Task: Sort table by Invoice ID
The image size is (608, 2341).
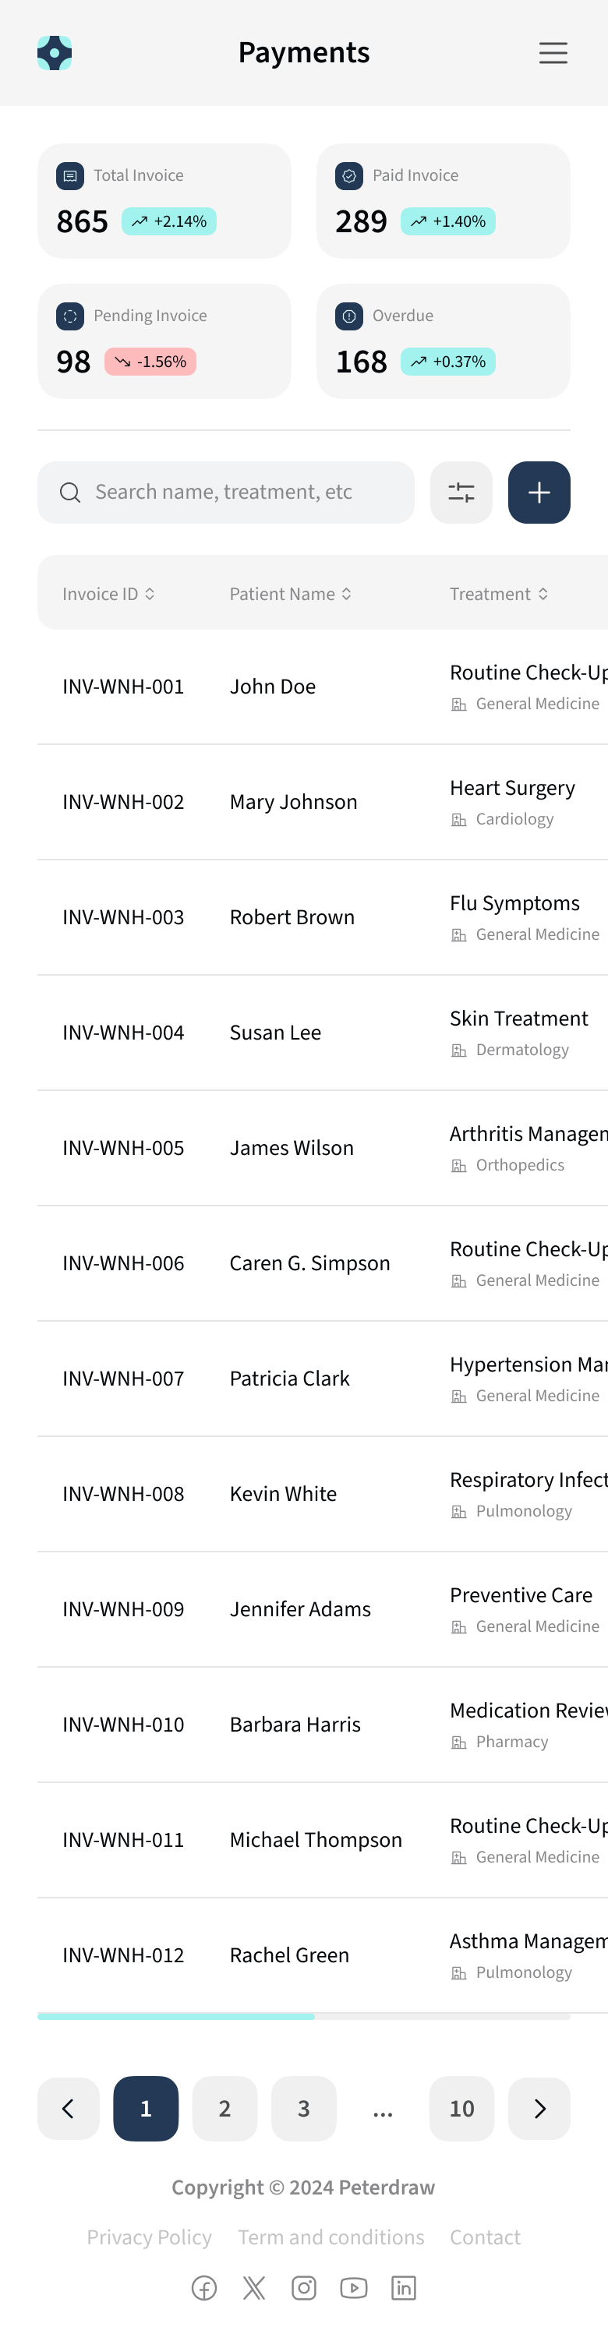Action: coord(108,593)
